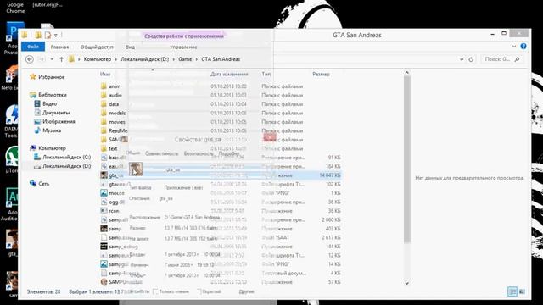The height and width of the screenshot is (305, 543).
Task: Click the Back navigation arrow
Action: pos(30,59)
